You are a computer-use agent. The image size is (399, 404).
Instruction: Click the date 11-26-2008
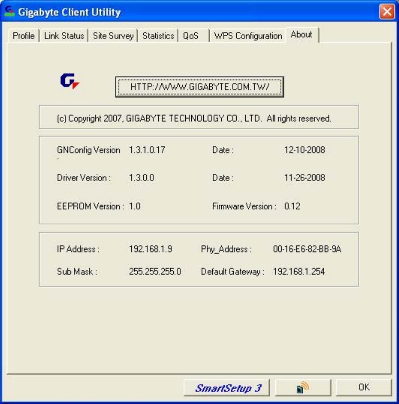305,178
